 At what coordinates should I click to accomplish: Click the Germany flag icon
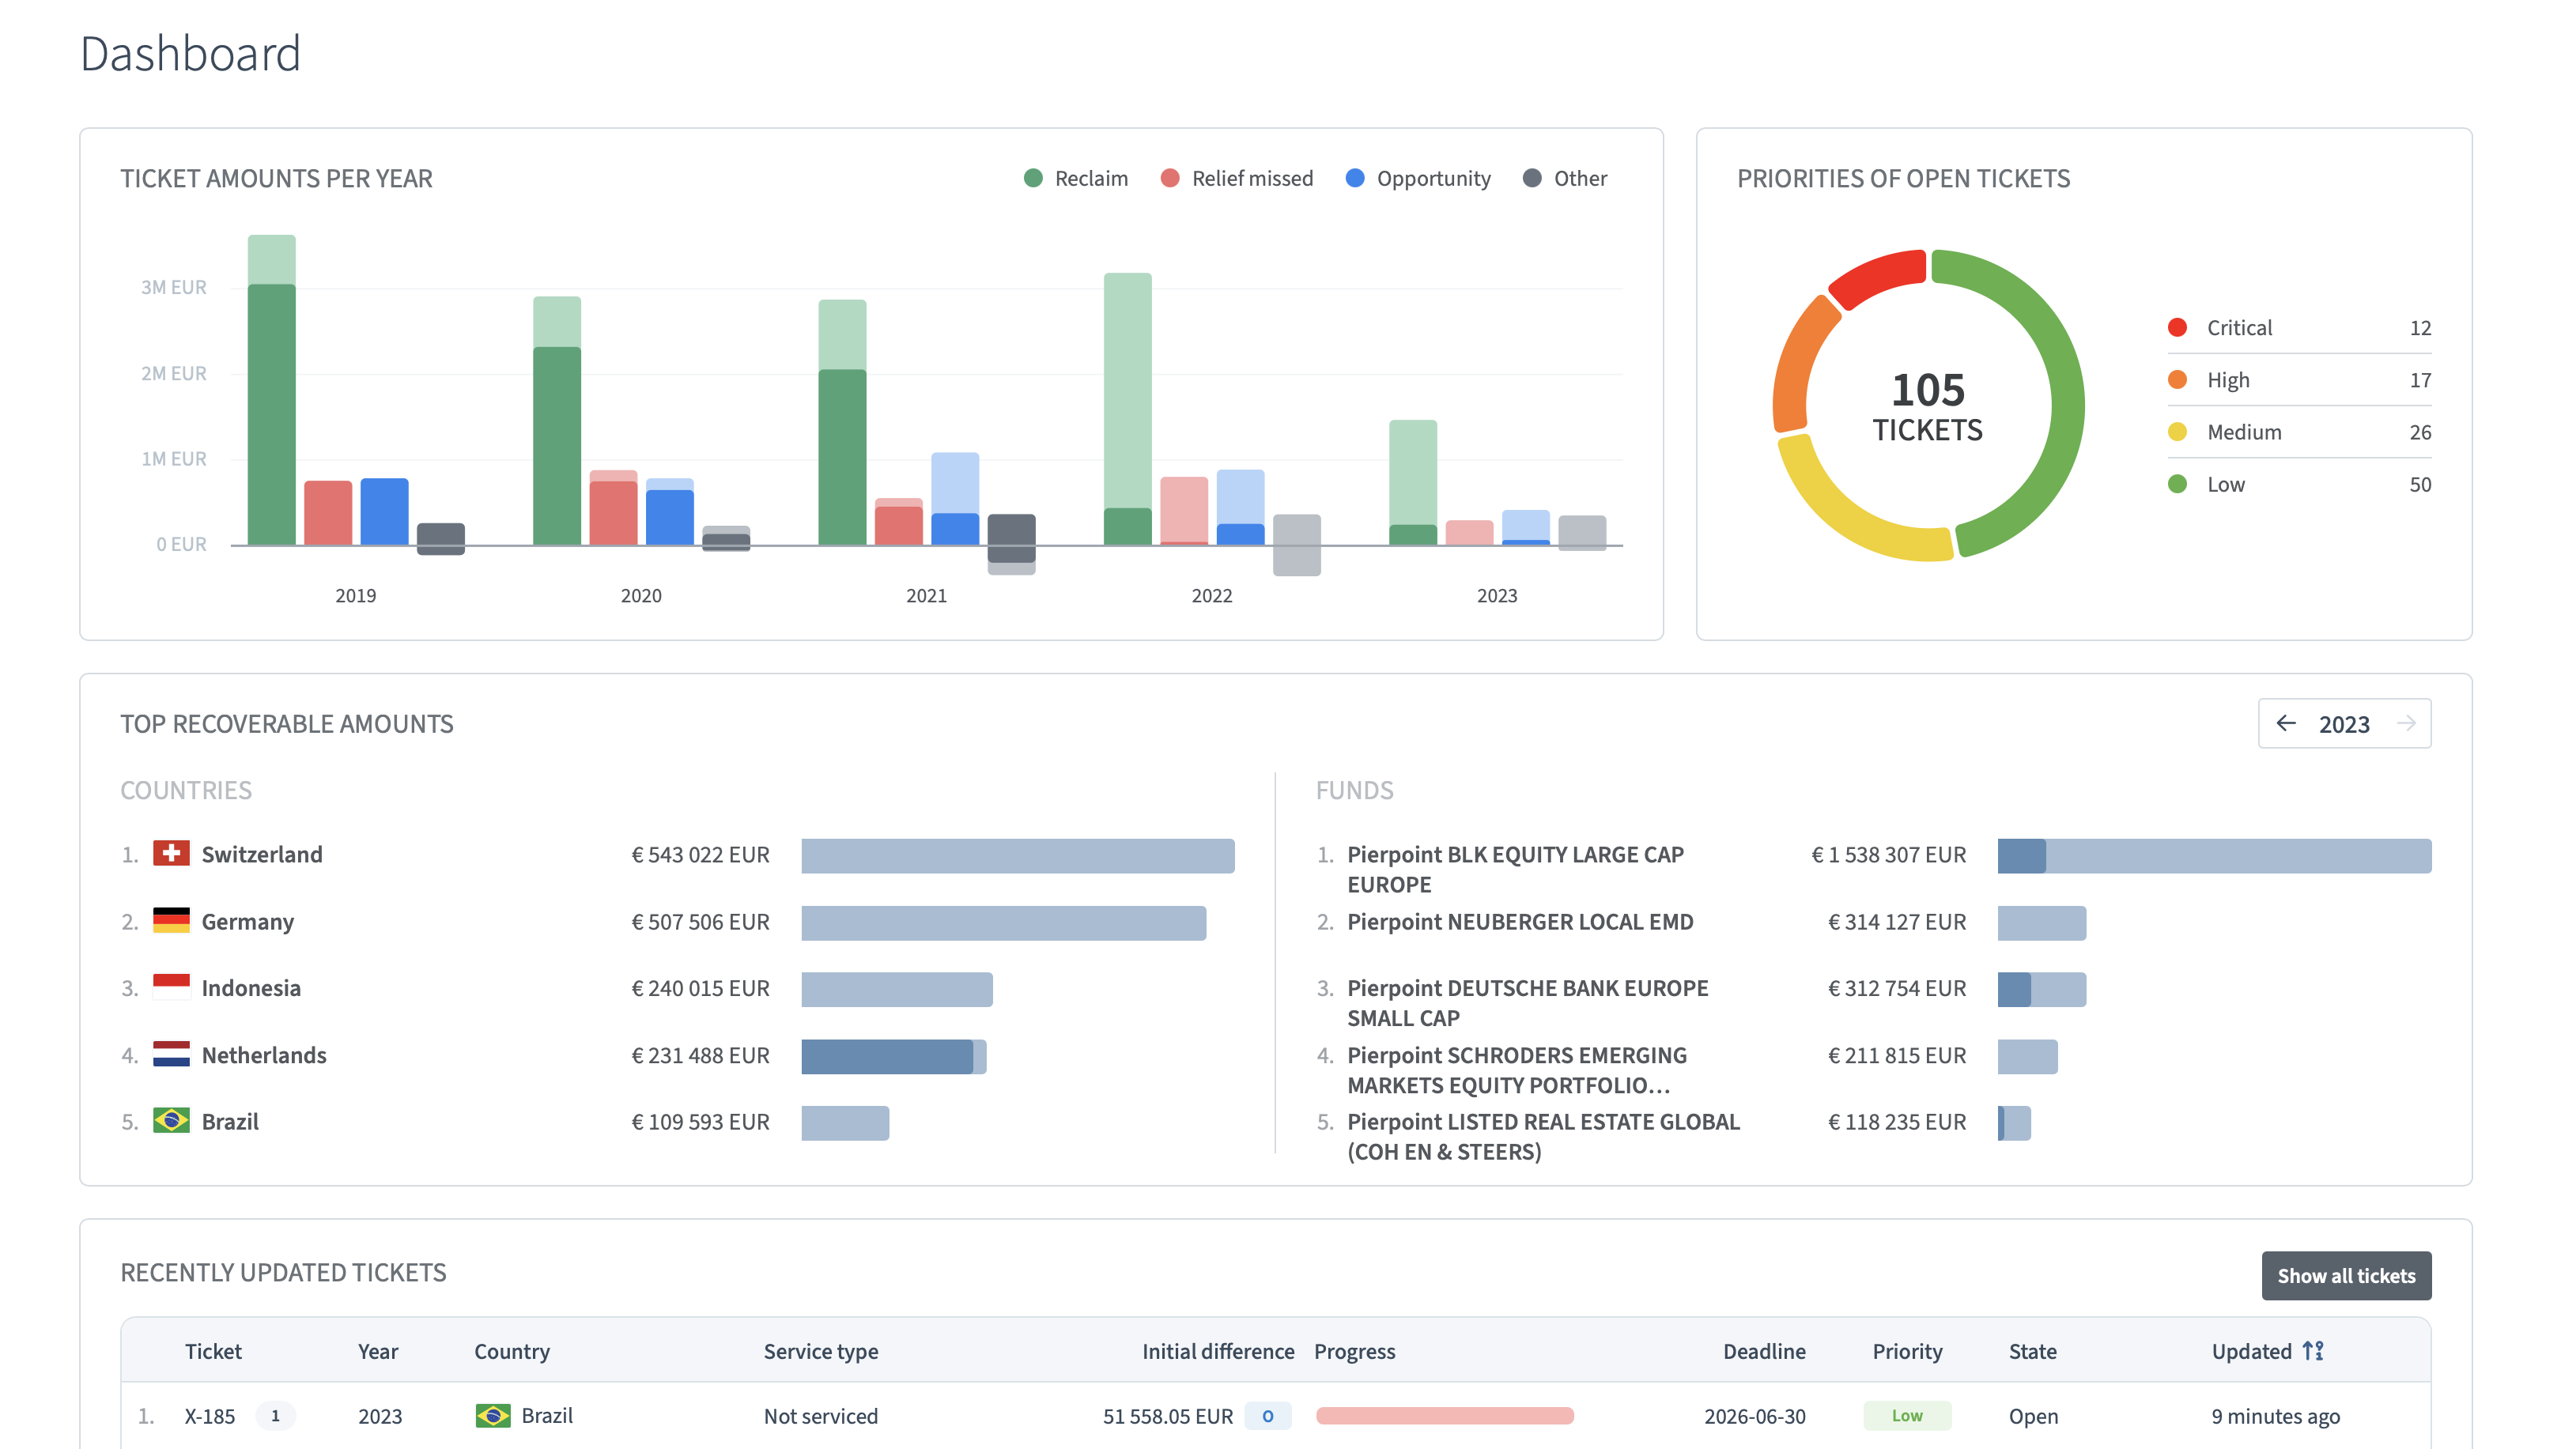tap(171, 920)
